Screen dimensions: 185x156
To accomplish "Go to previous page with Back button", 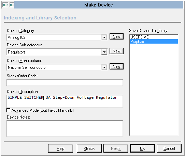I will pos(89,149).
